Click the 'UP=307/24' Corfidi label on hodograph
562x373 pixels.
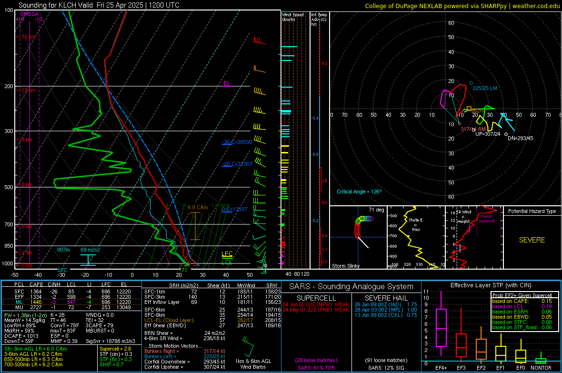pos(487,134)
